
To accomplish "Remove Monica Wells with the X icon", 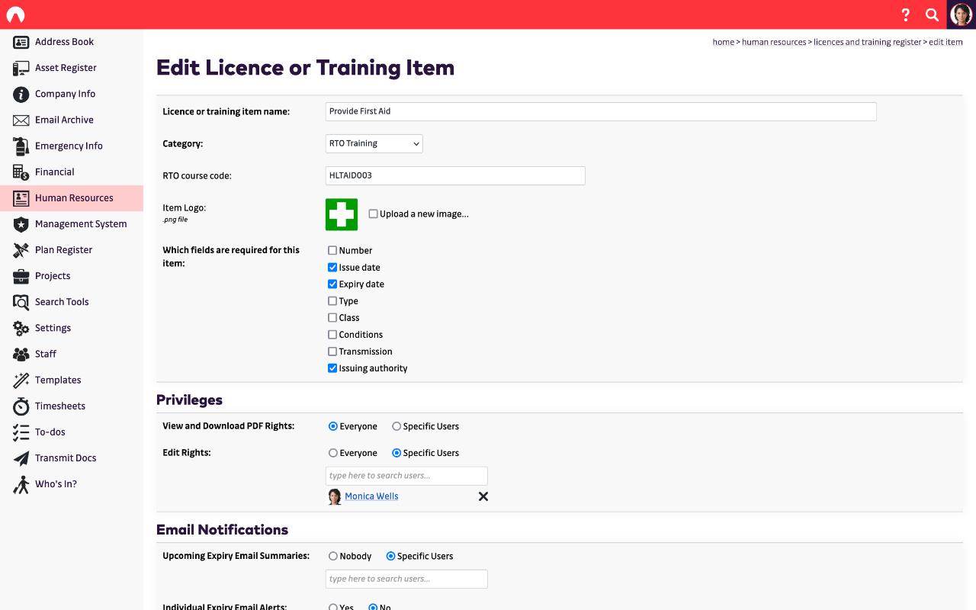I will click(483, 496).
